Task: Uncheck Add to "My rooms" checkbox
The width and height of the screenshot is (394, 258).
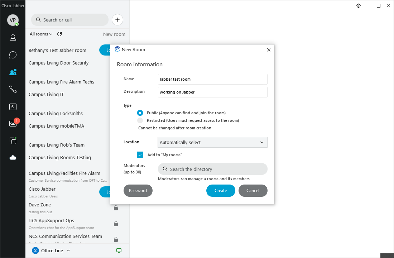Action: pyautogui.click(x=140, y=155)
